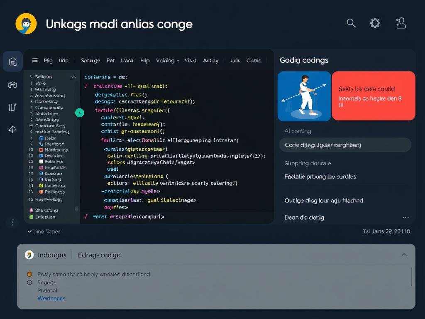Click the white icon beside Rebotige
Image resolution: width=425 pixels, height=319 pixels.
(41, 162)
